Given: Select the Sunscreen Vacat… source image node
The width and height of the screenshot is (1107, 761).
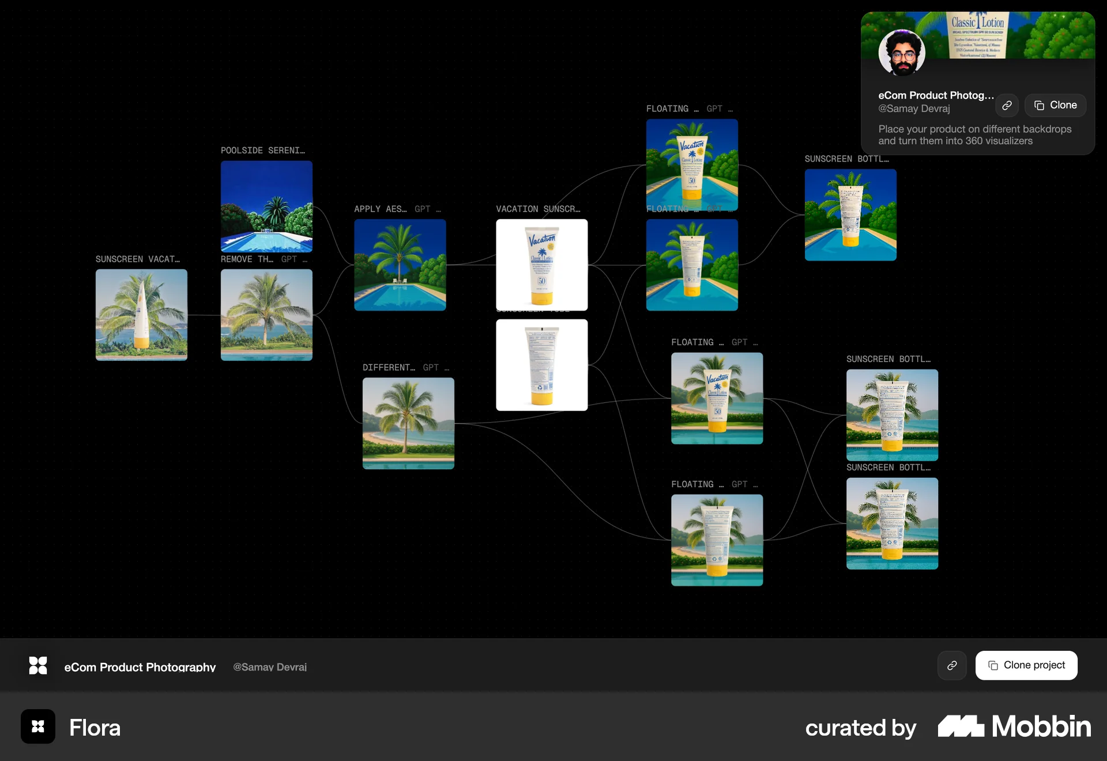Looking at the screenshot, I should click(141, 315).
